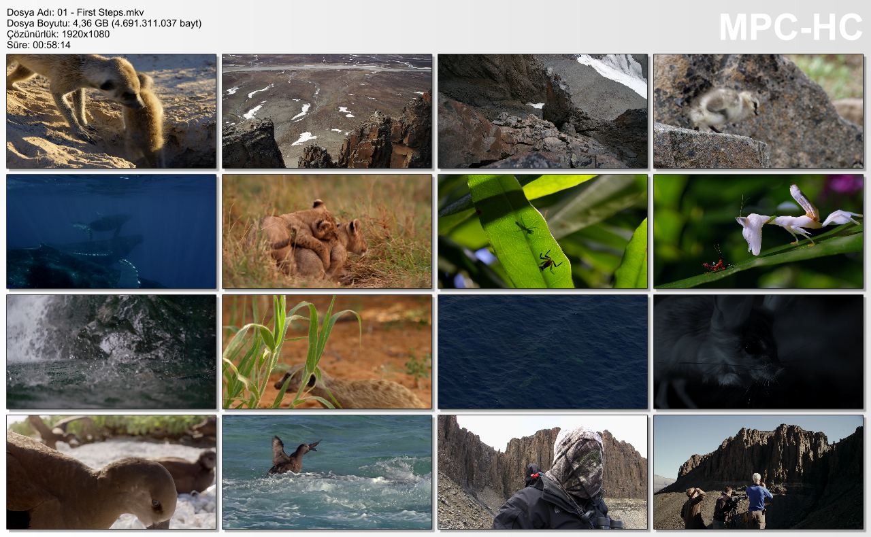Viewport: 871px width, 537px height.
Task: Click the sea lion close-up thumbnail
Action: (x=111, y=472)
